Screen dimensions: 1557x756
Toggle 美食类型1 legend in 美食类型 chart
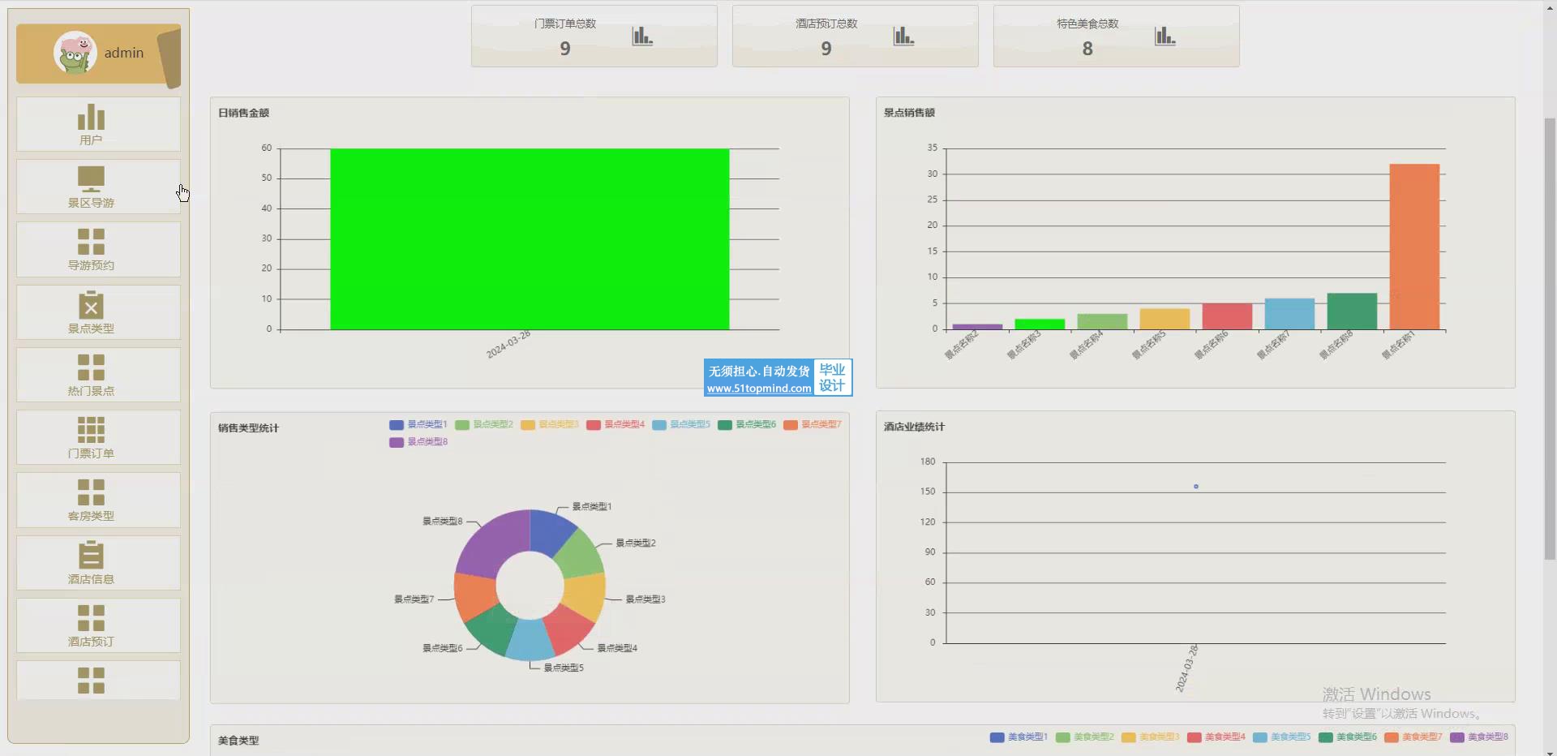point(1019,737)
